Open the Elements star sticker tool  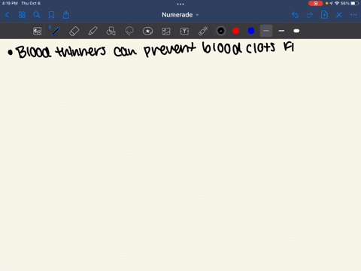147,31
